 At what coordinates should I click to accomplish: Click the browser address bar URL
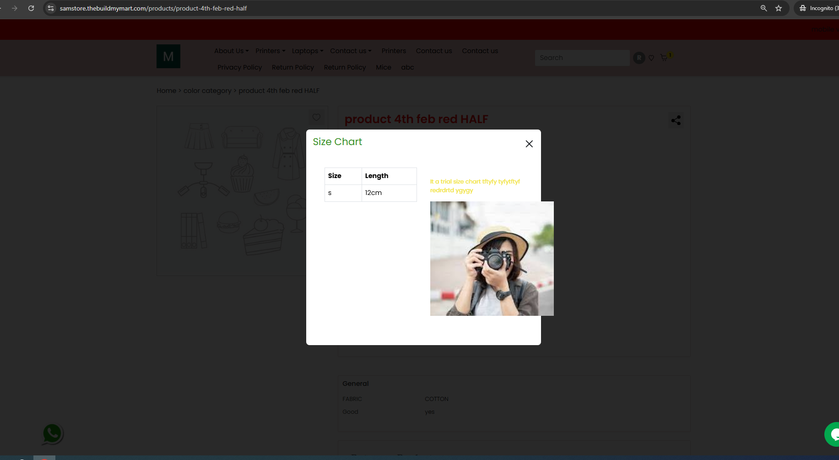pos(153,8)
